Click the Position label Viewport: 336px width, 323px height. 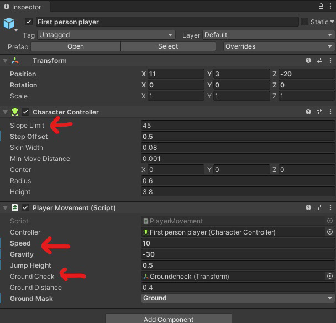pos(23,74)
